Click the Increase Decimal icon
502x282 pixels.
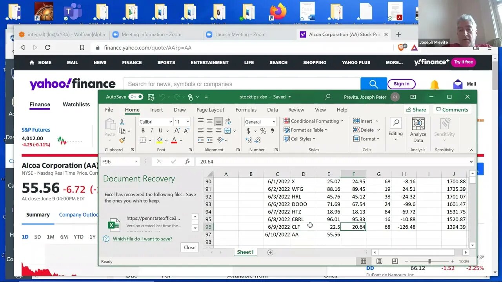point(249,140)
